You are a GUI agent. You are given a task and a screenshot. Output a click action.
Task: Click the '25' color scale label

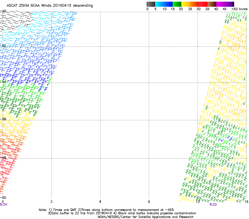click(x=190, y=9)
